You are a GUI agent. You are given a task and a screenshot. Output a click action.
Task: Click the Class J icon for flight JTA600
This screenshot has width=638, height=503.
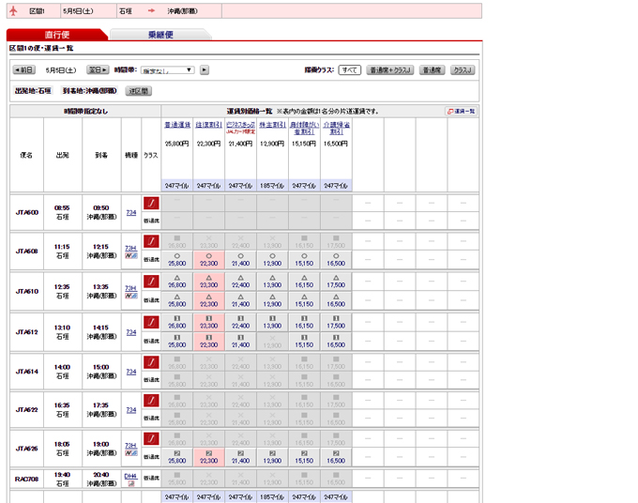[x=151, y=203]
